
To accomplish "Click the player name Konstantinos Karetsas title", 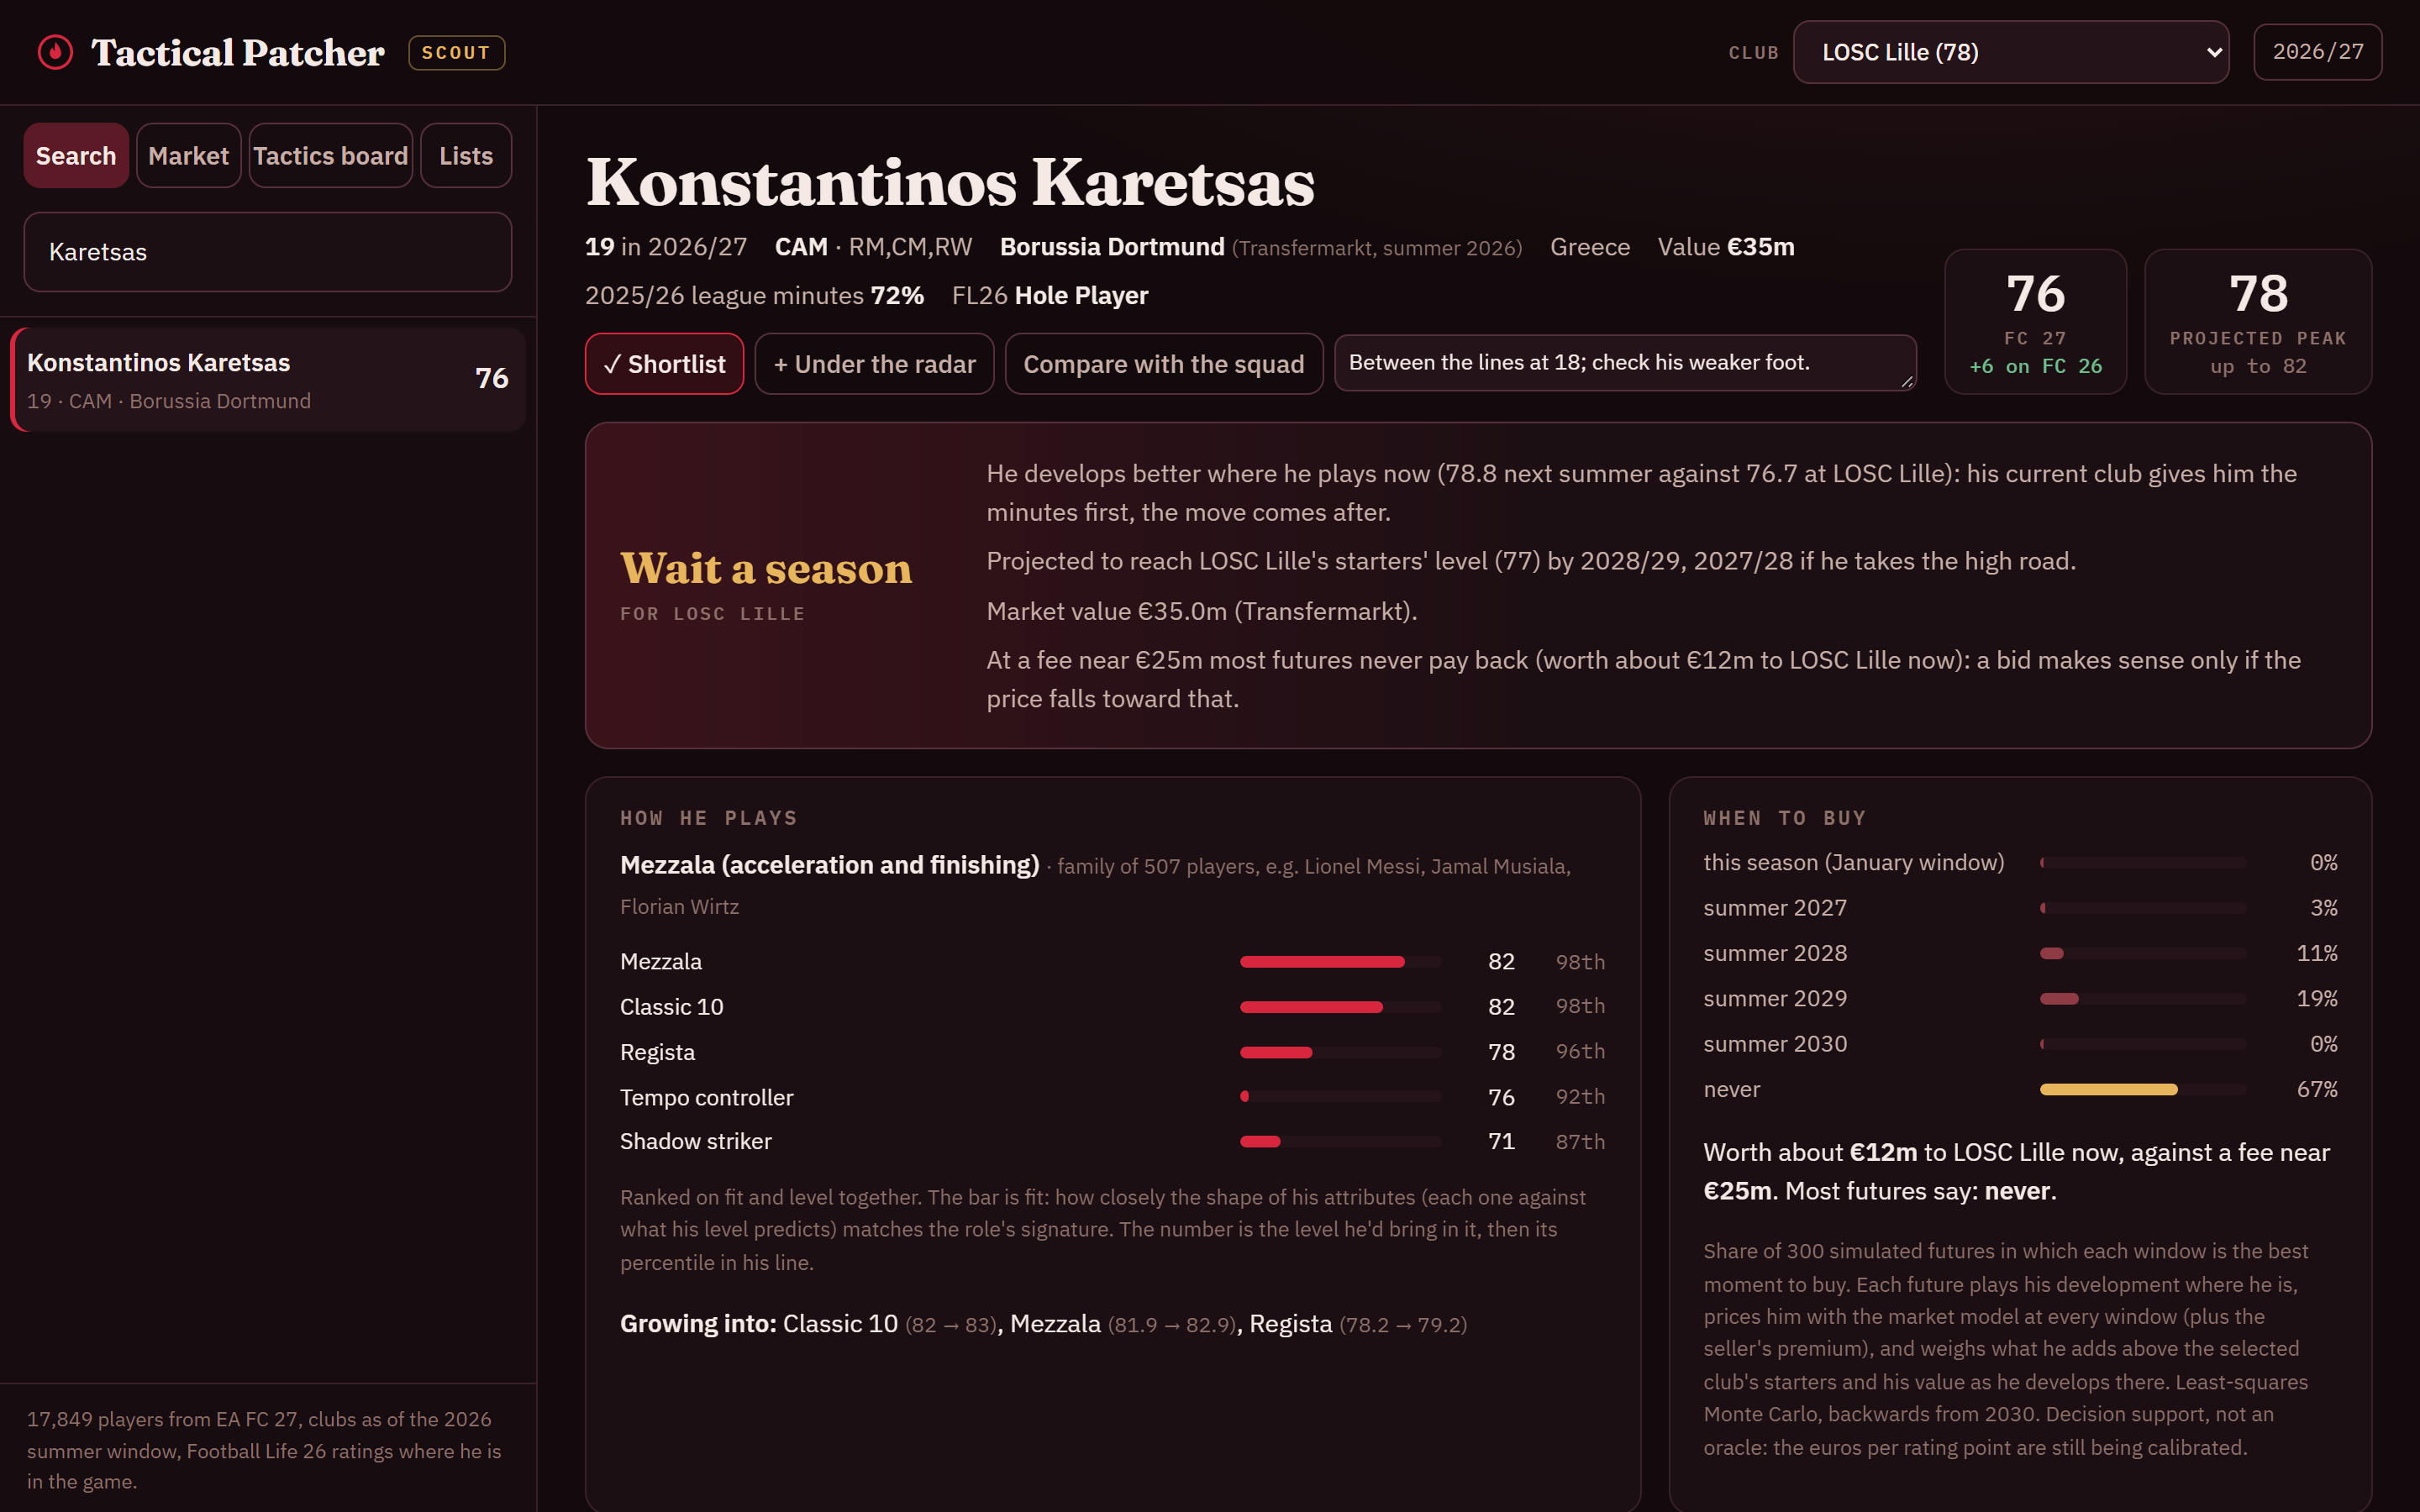I will (950, 183).
